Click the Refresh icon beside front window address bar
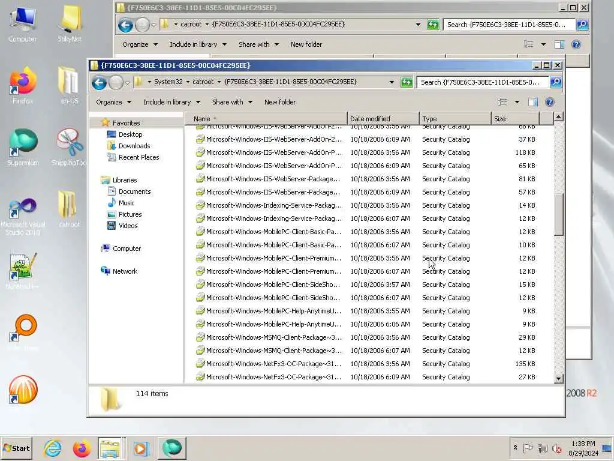This screenshot has width=614, height=461. (407, 82)
